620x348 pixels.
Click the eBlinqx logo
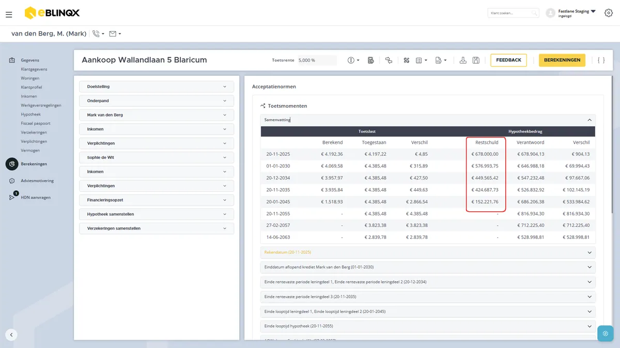point(52,13)
